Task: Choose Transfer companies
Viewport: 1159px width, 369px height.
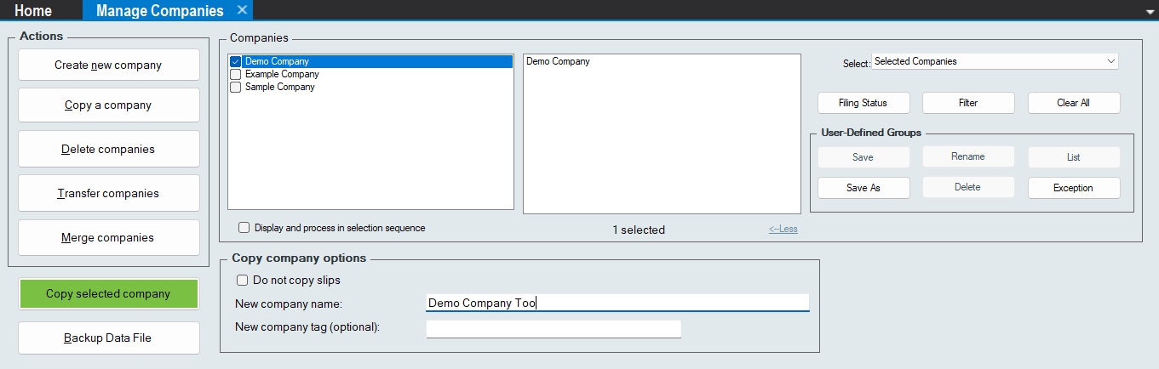Action: pyautogui.click(x=108, y=193)
